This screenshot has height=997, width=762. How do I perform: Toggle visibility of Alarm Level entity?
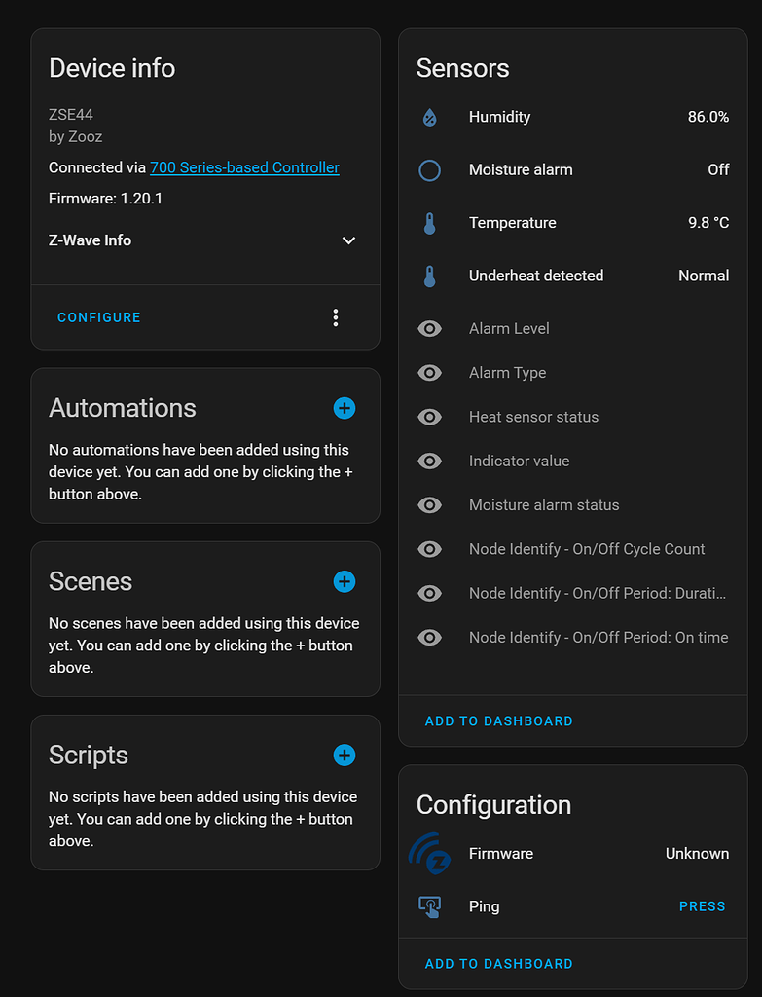tap(429, 329)
